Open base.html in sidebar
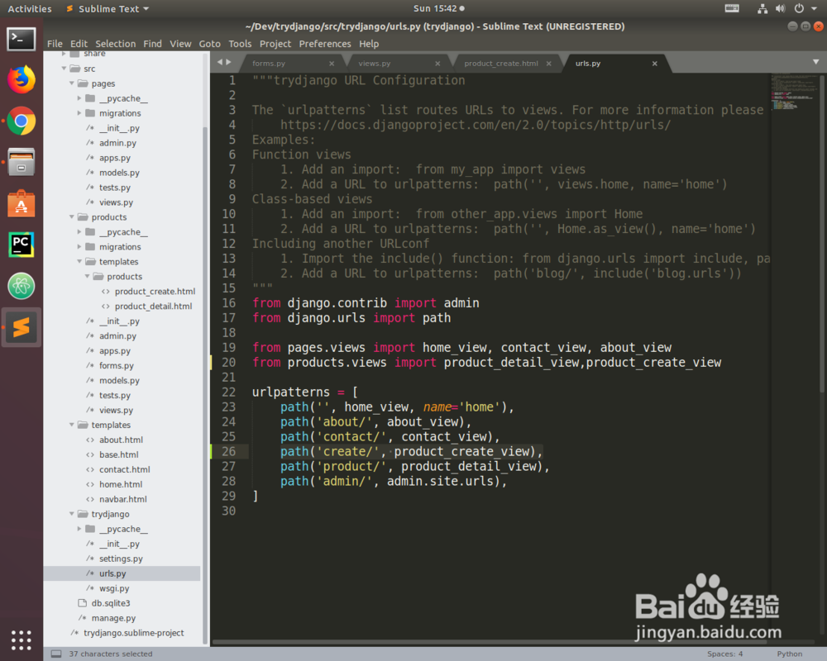 coord(118,454)
